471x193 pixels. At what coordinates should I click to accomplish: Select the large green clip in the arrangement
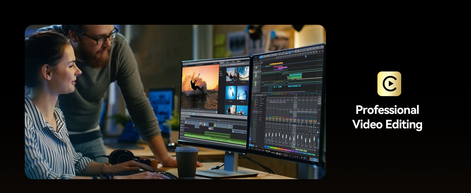click(x=294, y=76)
